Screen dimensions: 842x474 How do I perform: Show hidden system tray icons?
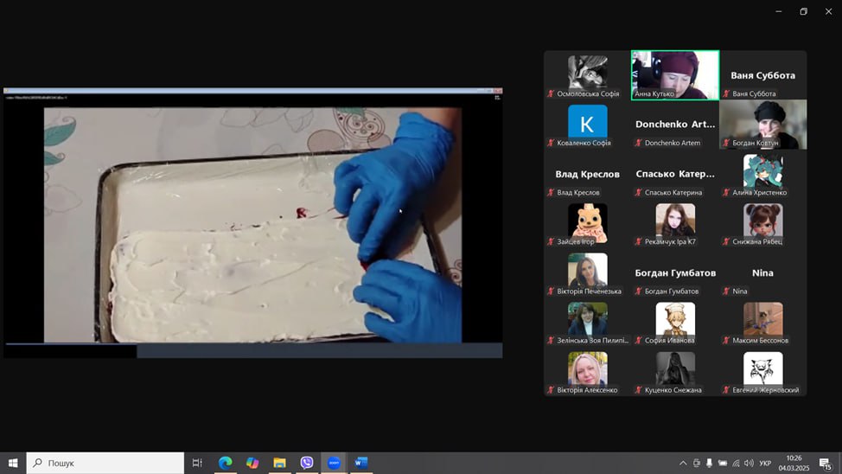pos(683,464)
